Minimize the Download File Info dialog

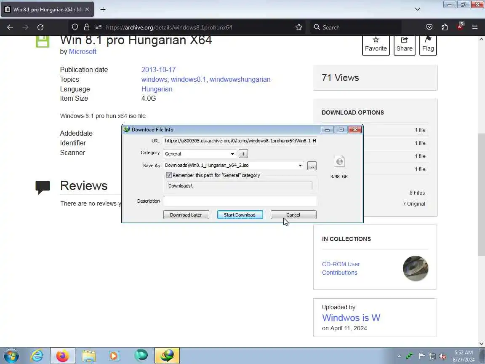click(x=327, y=129)
